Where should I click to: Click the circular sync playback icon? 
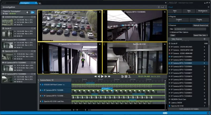122,76
